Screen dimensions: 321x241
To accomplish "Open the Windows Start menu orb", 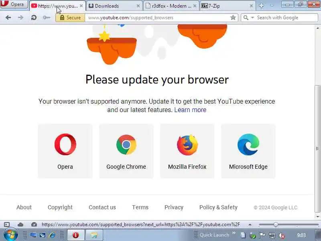I will 11,235.
